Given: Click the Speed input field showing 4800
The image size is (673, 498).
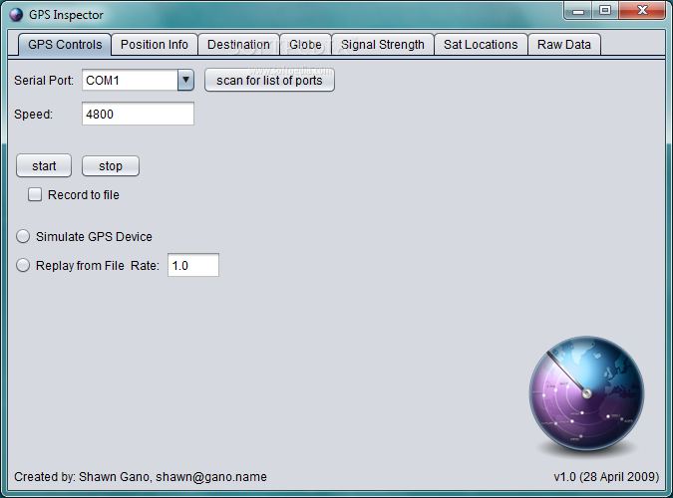Looking at the screenshot, I should [138, 114].
